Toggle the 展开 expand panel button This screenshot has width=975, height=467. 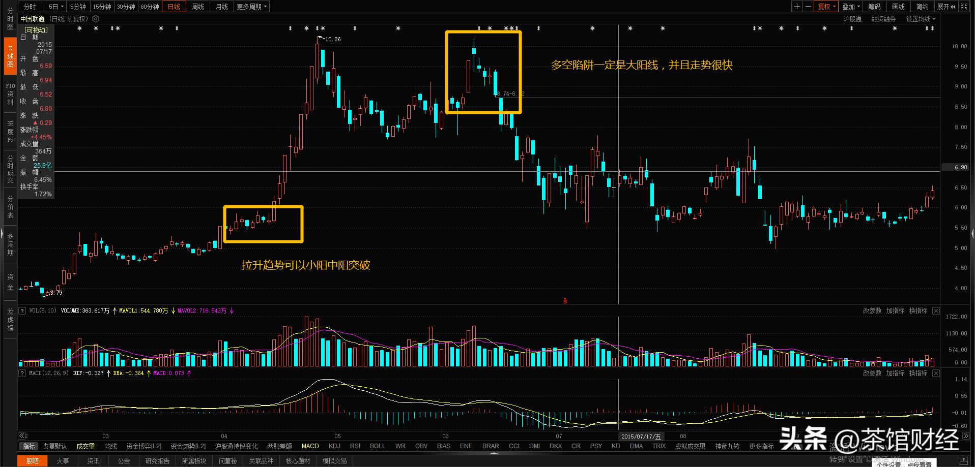946,7
